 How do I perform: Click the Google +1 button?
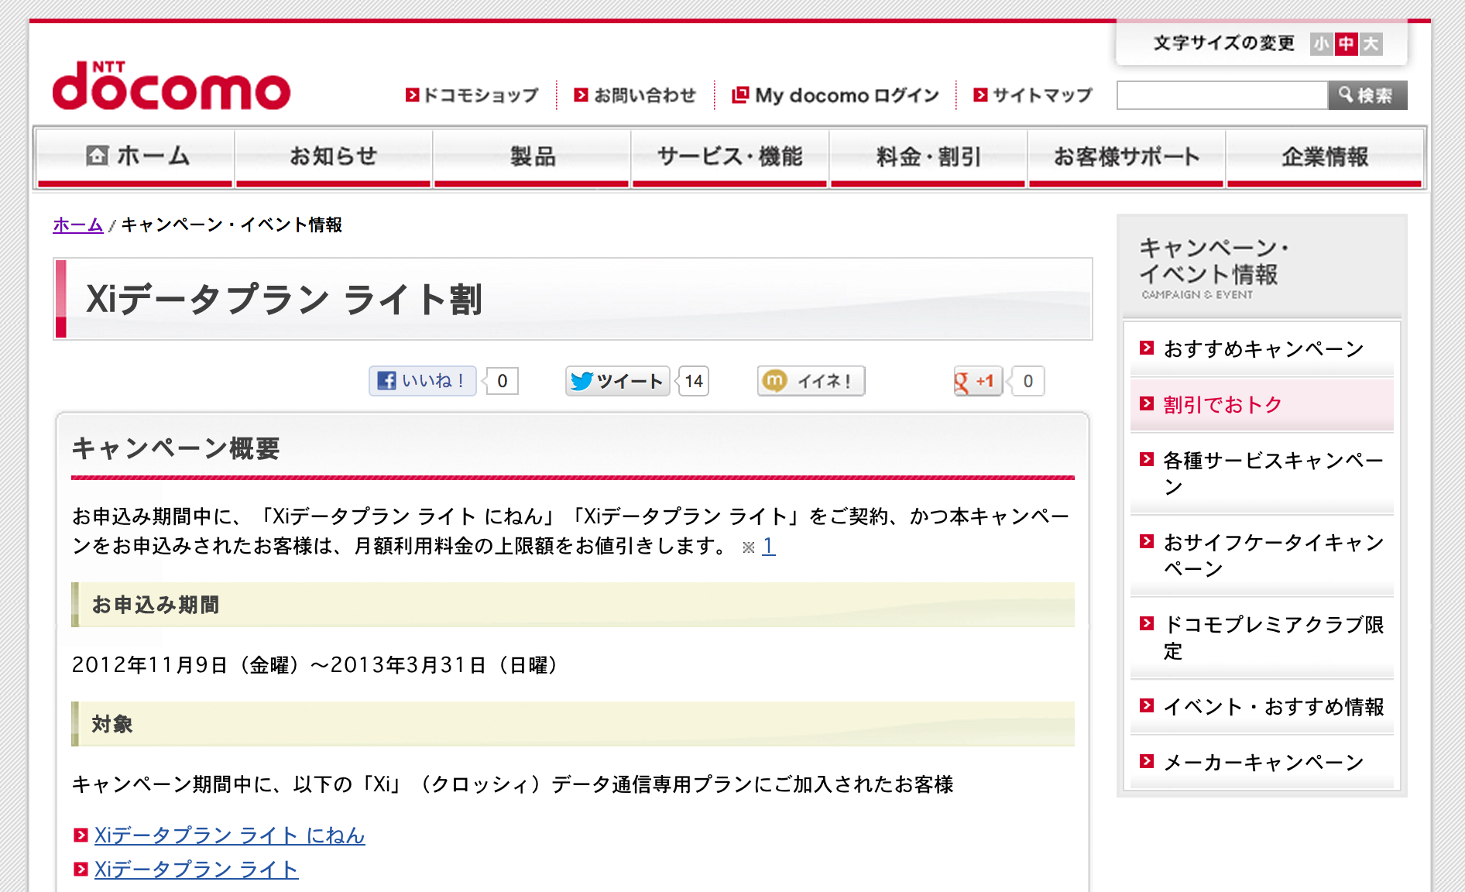point(978,381)
